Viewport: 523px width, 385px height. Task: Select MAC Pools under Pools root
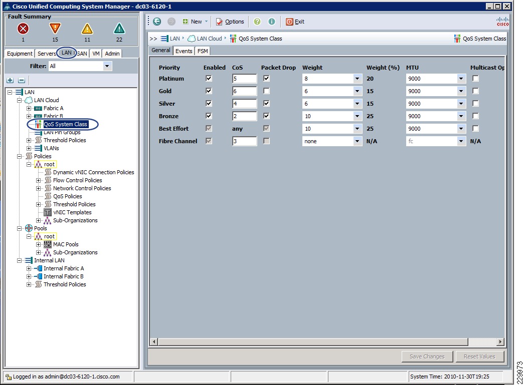tap(66, 244)
